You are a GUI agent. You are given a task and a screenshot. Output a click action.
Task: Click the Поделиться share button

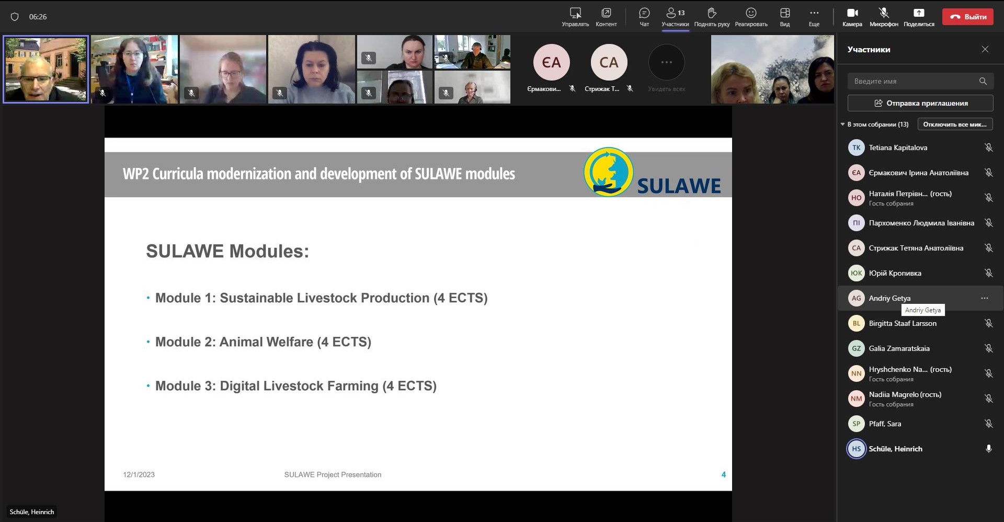tap(919, 17)
